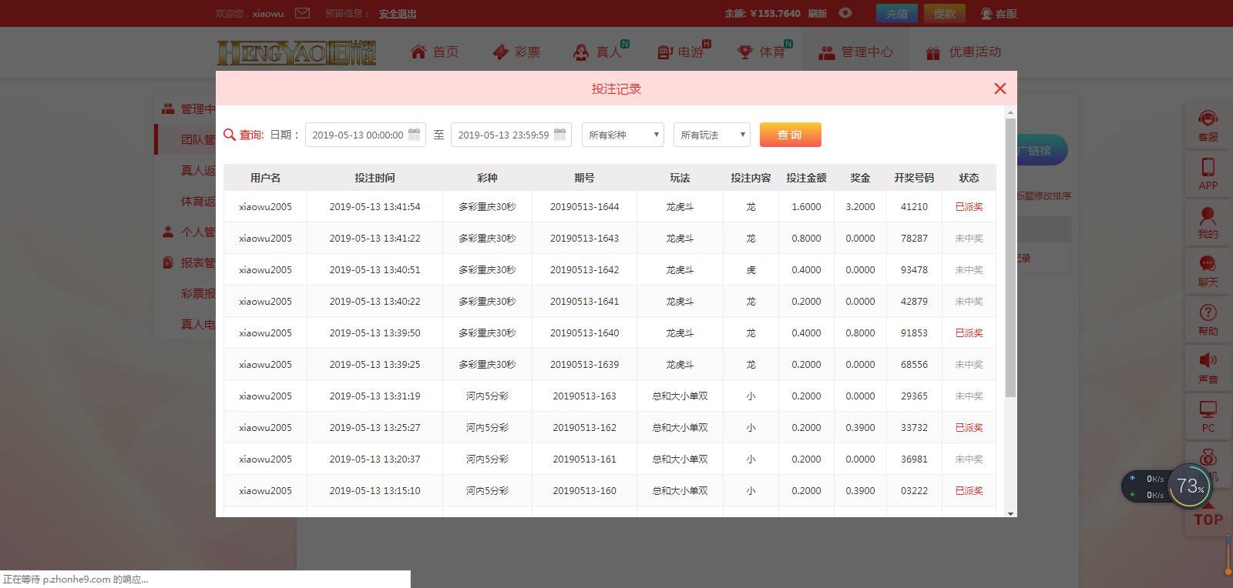This screenshot has width=1233, height=588.
Task: Toggle the sound speaker icon
Action: [x=1208, y=361]
